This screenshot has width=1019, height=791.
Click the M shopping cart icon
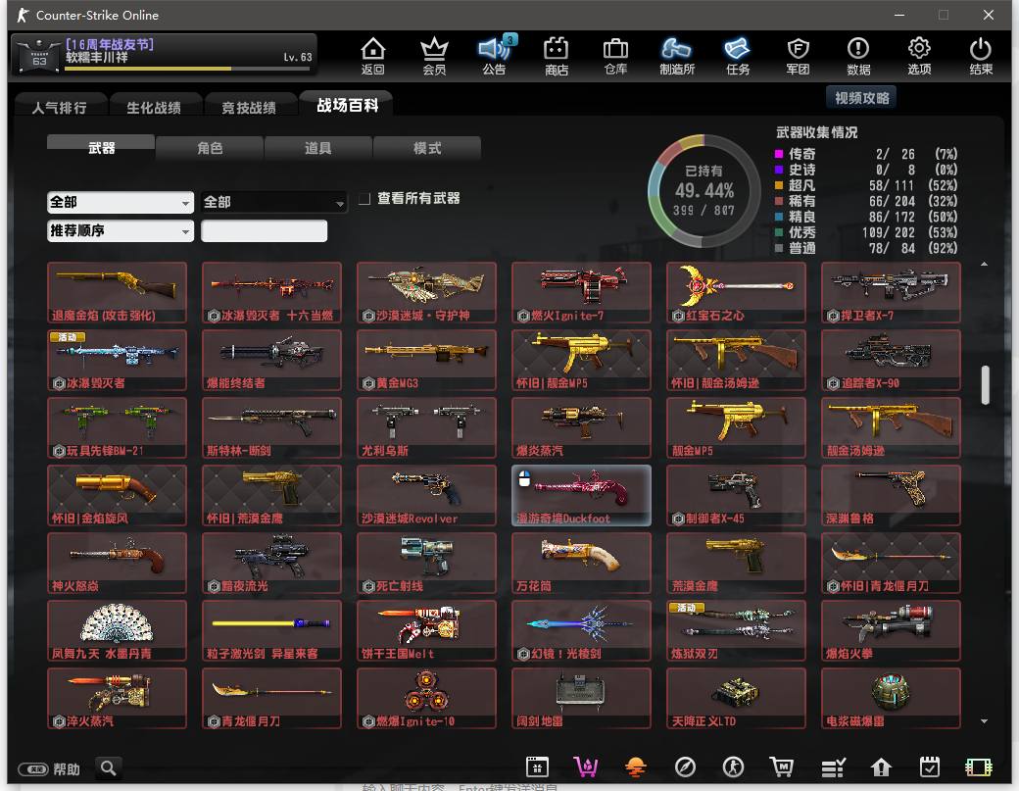click(x=782, y=767)
